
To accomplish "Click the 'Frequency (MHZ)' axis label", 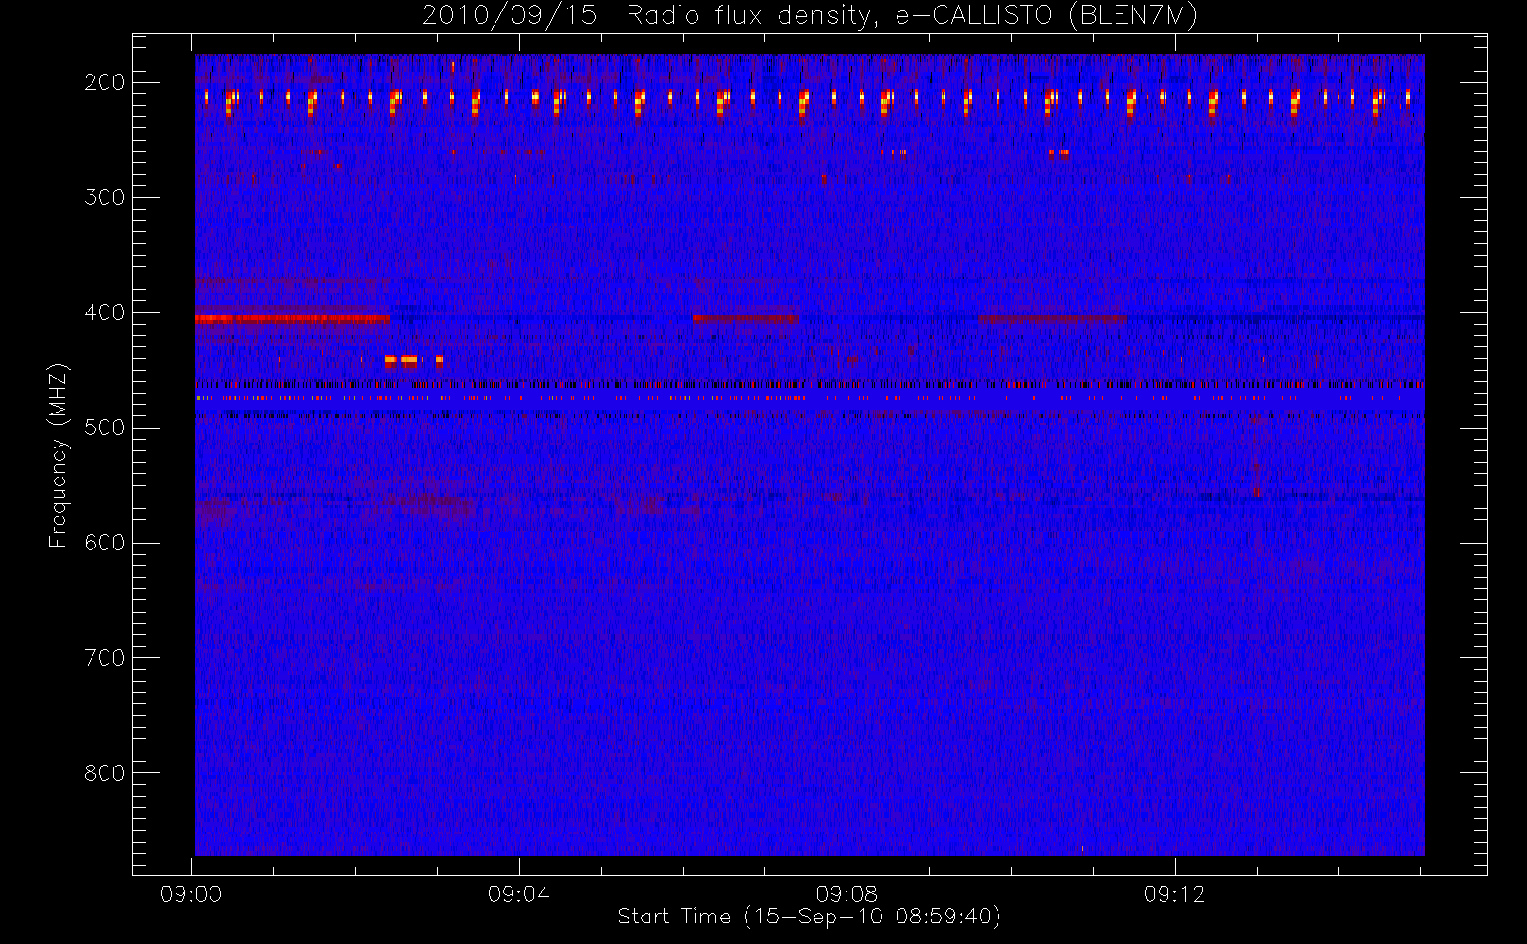I will (x=59, y=455).
